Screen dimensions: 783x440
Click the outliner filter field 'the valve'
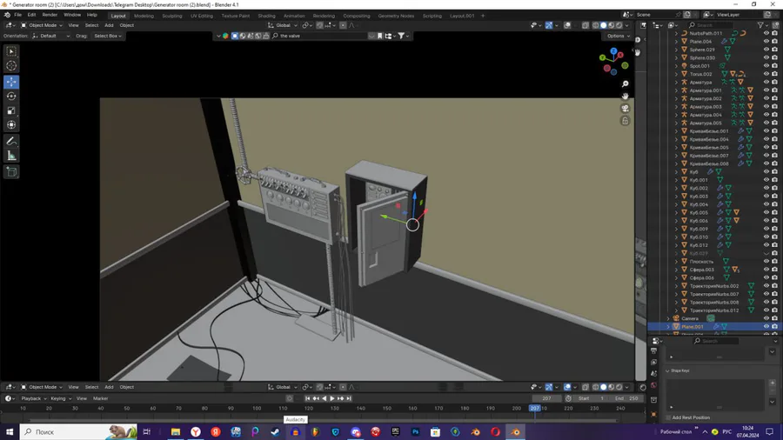322,36
